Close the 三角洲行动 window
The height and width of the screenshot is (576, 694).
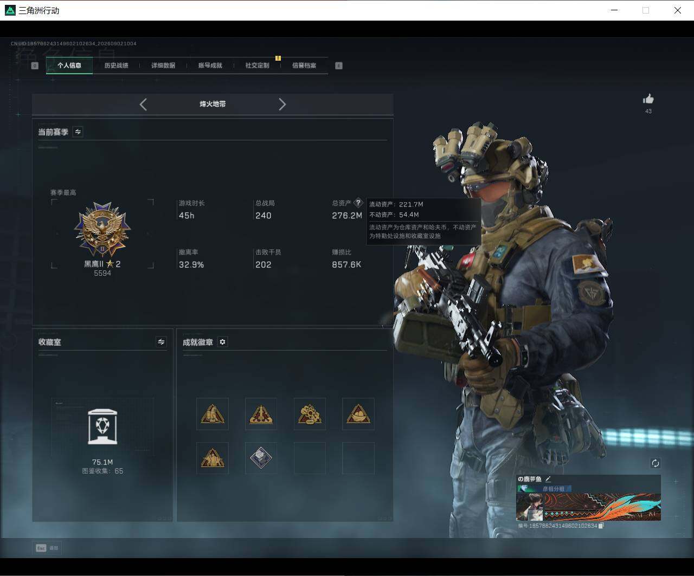(678, 10)
